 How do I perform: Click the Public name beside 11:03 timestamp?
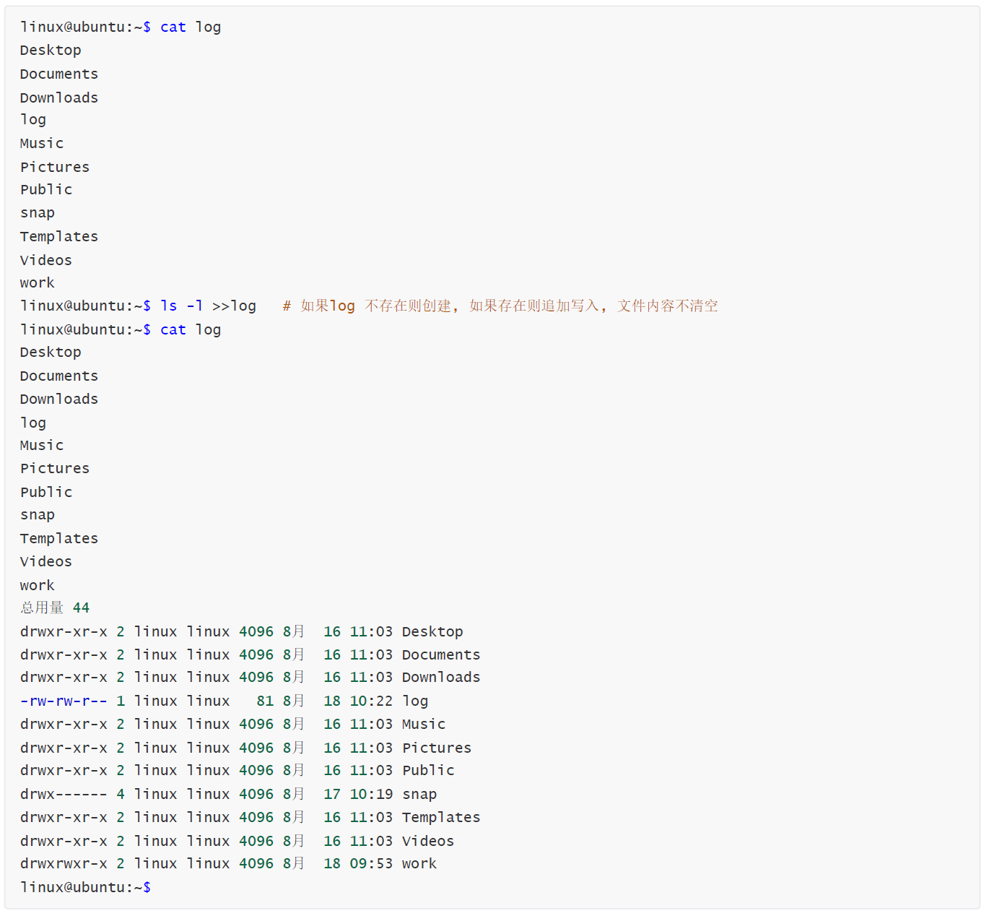[428, 771]
